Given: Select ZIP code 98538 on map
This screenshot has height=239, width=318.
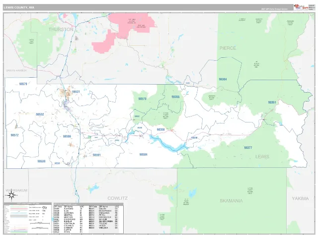Looking at the screenshot, I should [x=41, y=161].
